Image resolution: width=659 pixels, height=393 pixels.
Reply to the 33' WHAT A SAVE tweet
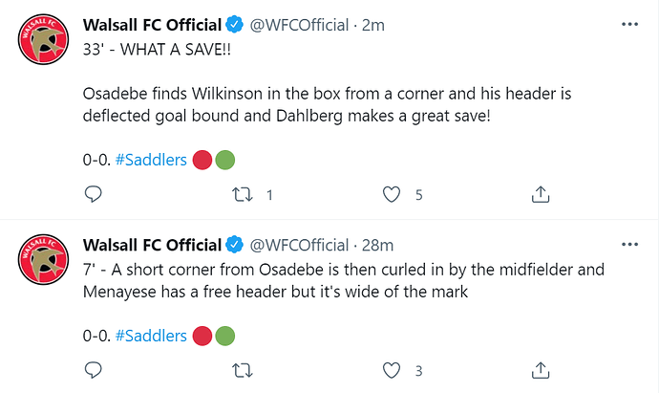93,194
